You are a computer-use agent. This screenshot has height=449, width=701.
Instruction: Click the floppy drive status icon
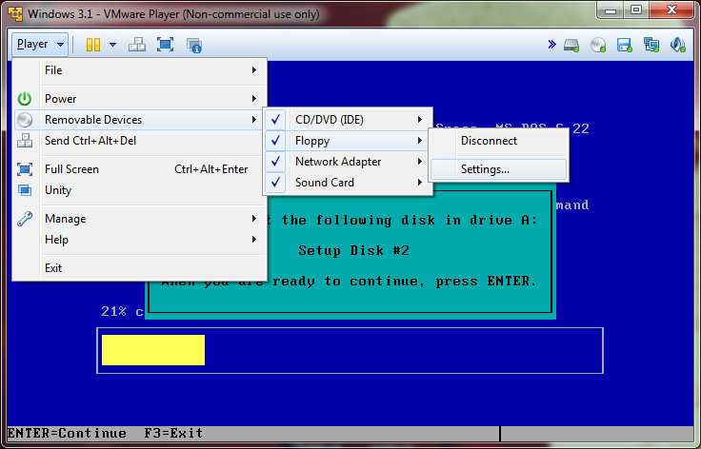[625, 45]
